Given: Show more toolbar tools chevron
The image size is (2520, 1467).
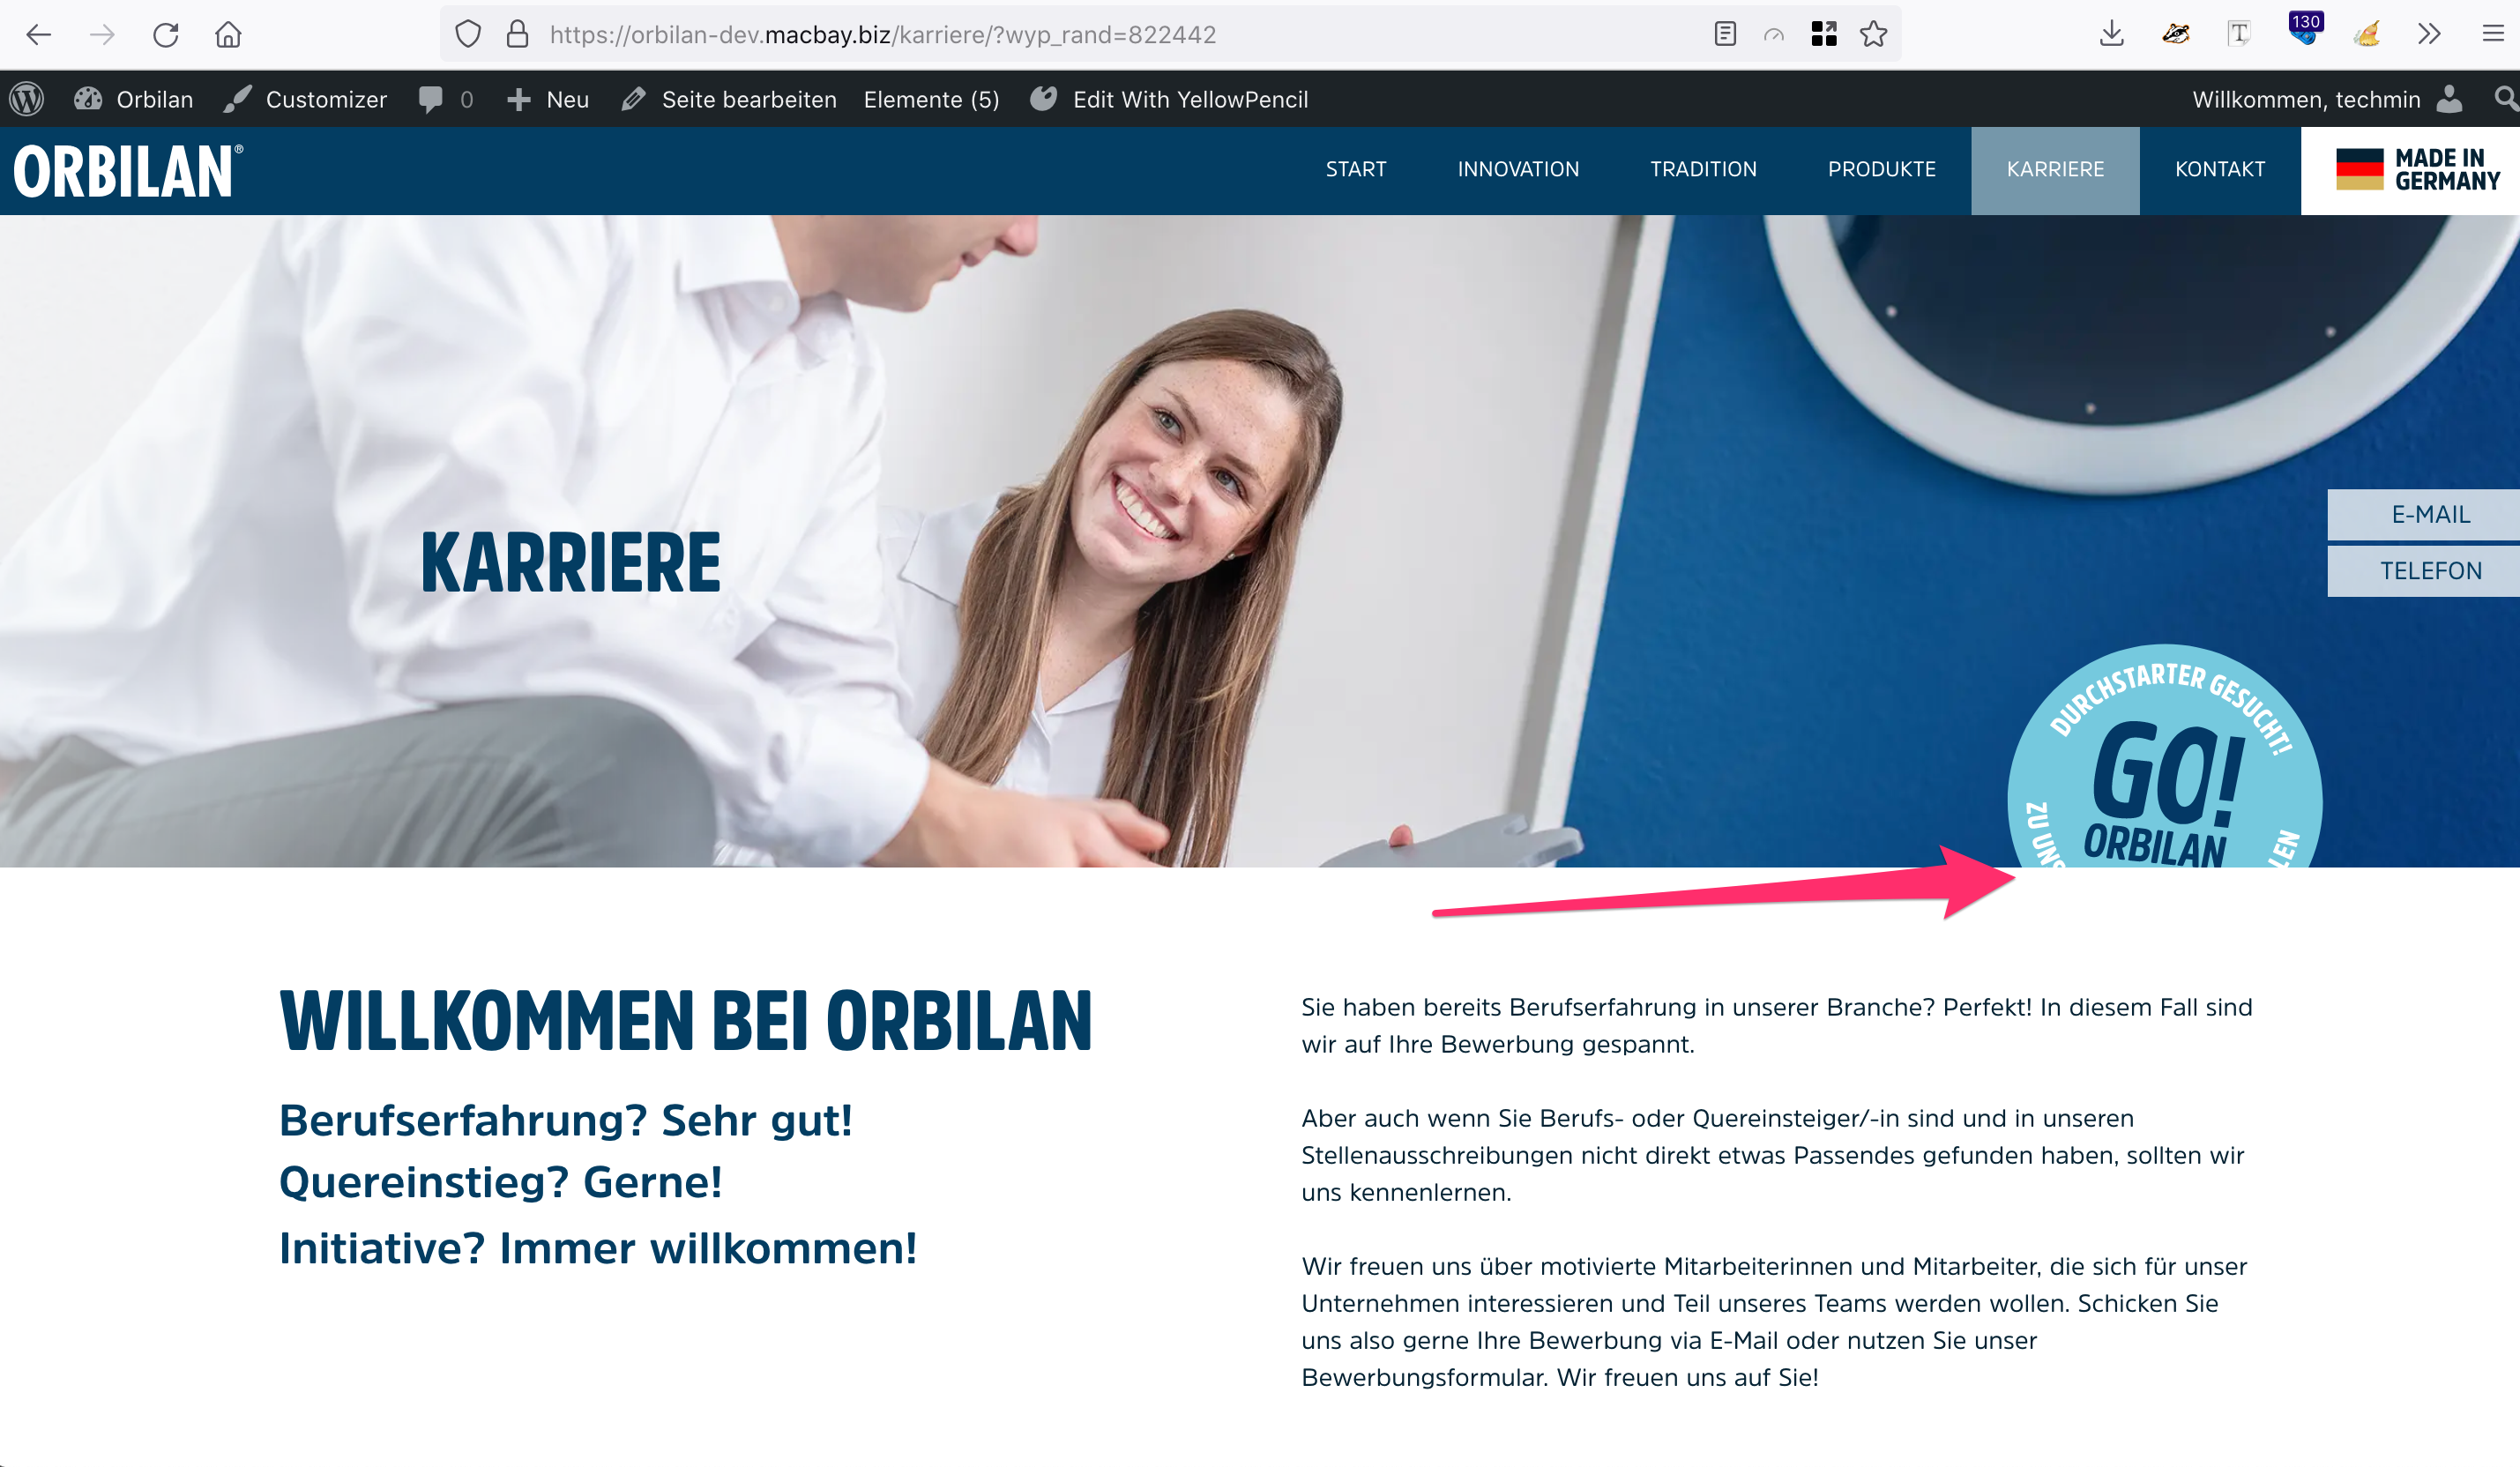Looking at the screenshot, I should coord(2429,35).
